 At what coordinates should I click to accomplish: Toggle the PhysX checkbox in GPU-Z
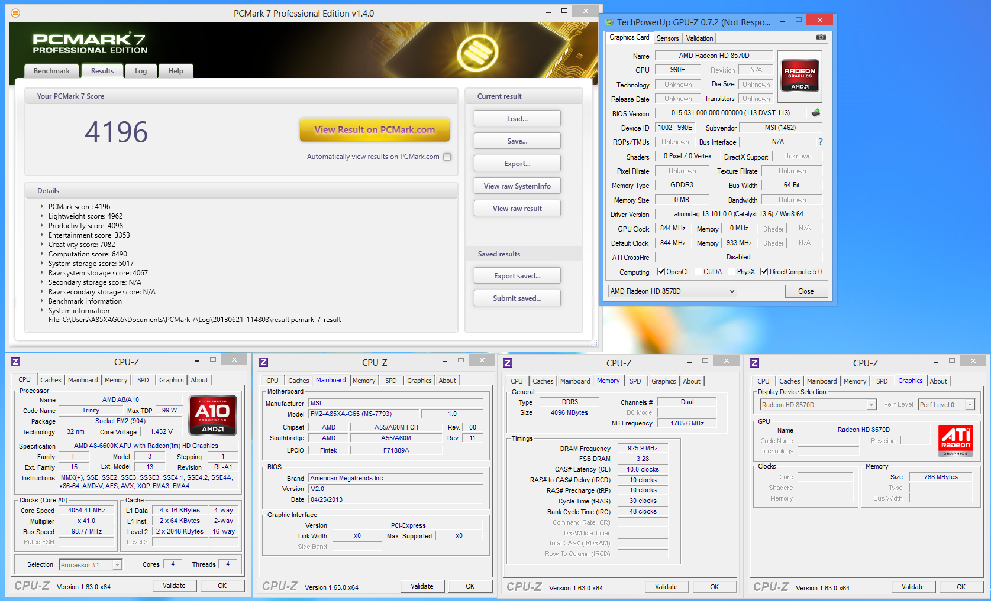[x=731, y=272]
